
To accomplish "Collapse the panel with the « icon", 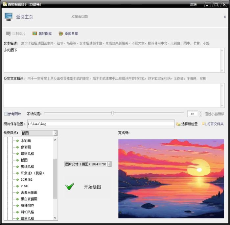I will pyautogui.click(x=225, y=17).
